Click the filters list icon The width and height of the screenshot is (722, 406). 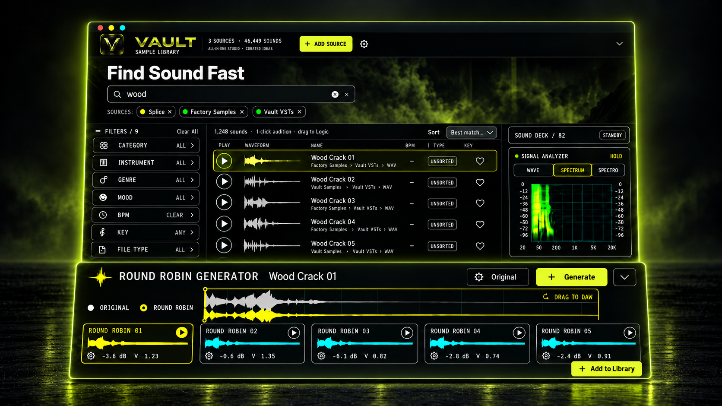click(98, 131)
